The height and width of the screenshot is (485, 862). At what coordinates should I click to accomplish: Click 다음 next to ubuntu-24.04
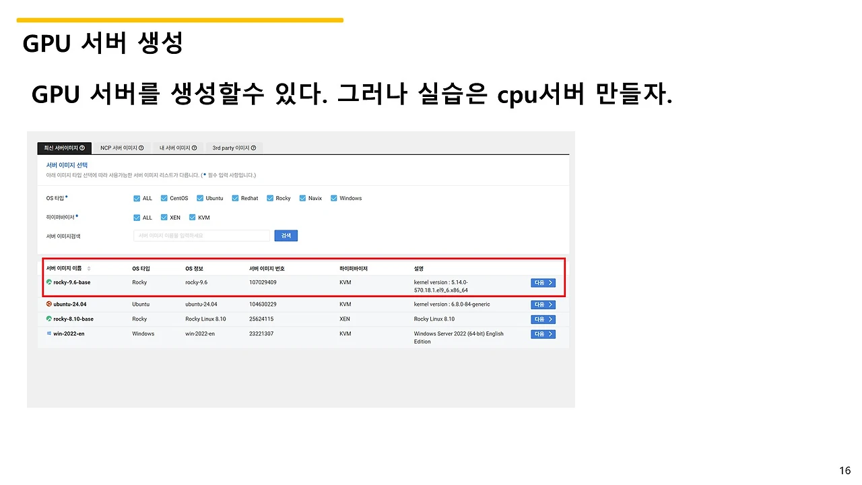543,304
